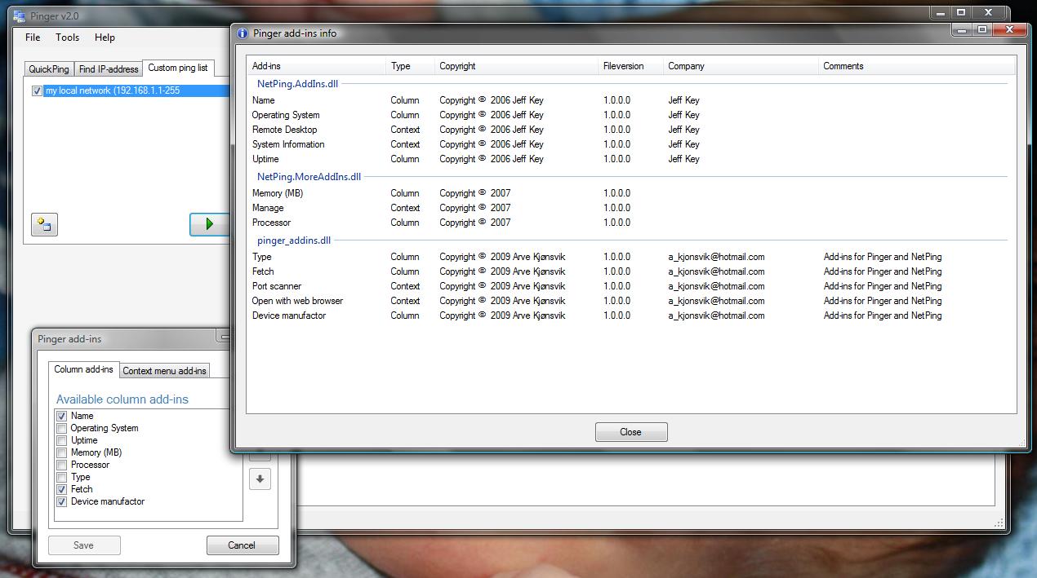Switch to Context menu add-ins tab
The height and width of the screenshot is (578, 1037).
click(x=164, y=371)
